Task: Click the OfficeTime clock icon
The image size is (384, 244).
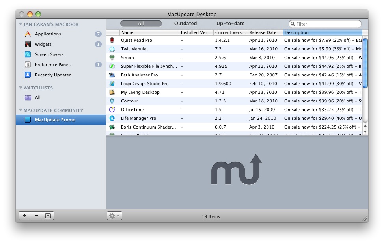Action: click(112, 110)
